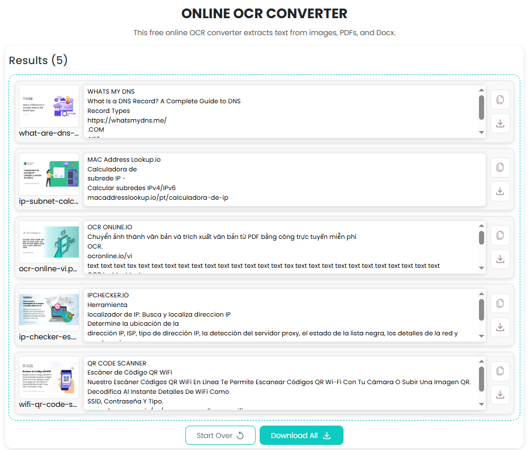This screenshot has width=530, height=450.
Task: Click scrollbar thumb in OCR ONLINE.IO box
Action: [481, 238]
